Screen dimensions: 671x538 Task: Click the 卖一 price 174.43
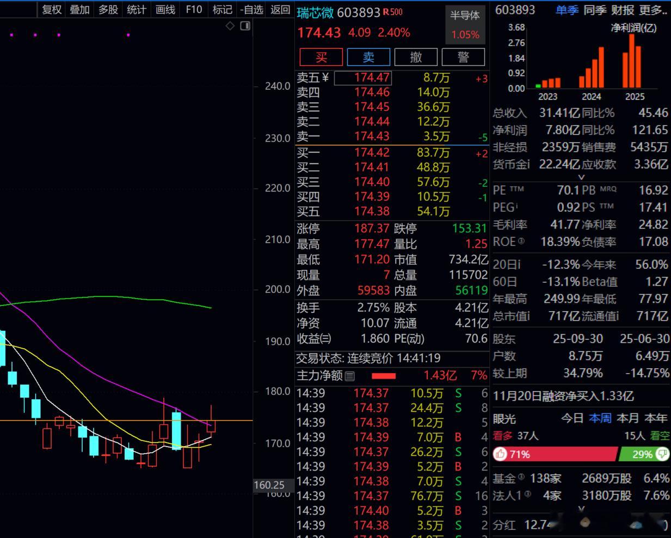(x=372, y=137)
